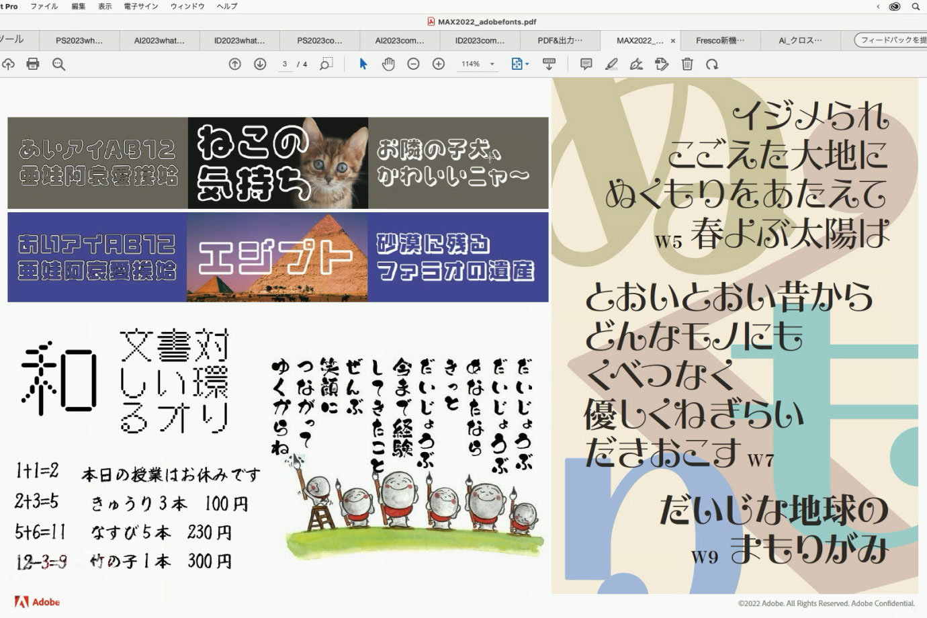Open the ウィンドウ menu
This screenshot has height=618, width=927.
[x=187, y=6]
